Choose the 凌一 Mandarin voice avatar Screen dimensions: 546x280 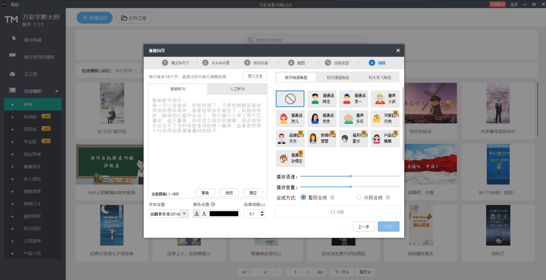[x=347, y=99]
